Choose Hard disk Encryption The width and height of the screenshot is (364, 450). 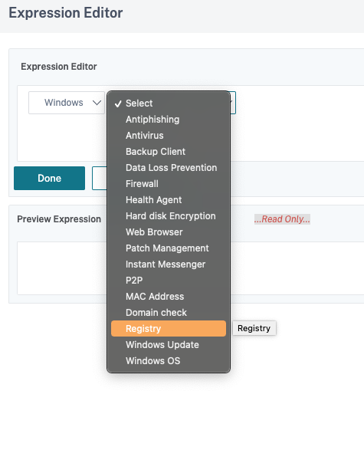point(169,216)
